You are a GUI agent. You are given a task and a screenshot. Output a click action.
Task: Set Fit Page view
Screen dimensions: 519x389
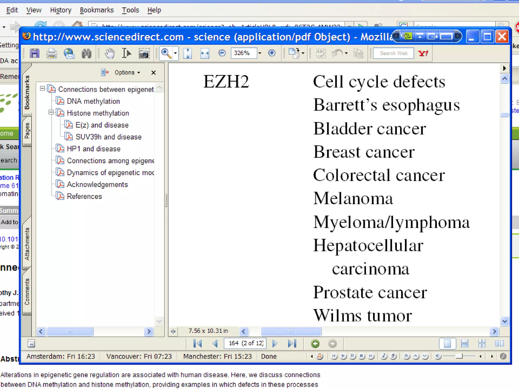tap(188, 53)
